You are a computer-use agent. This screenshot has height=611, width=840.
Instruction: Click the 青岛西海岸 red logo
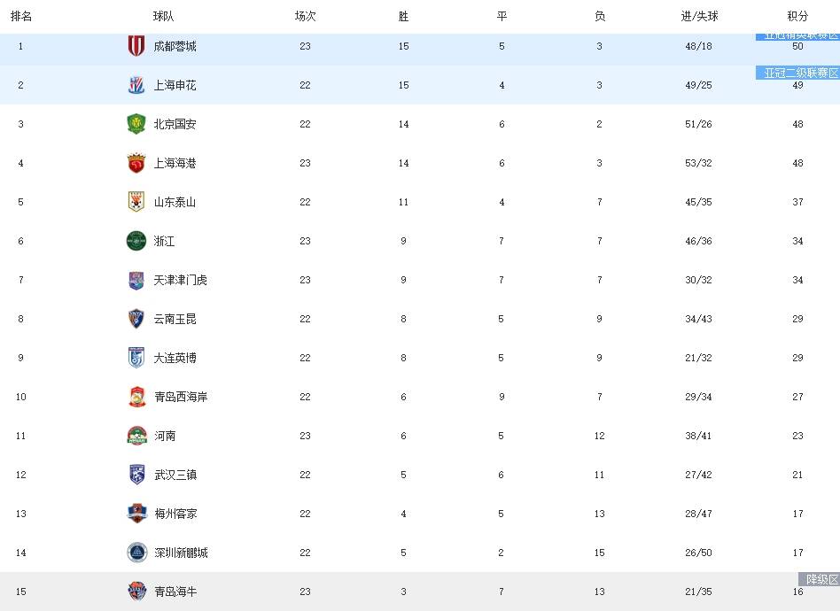[136, 397]
